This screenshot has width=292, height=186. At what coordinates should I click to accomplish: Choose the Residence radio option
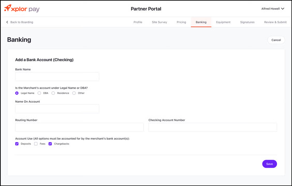[x=53, y=93]
